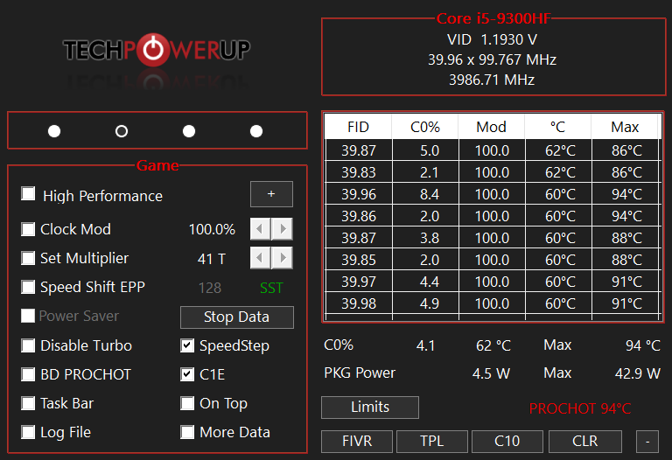Viewport: 672px width, 460px height.
Task: Click the Speed Shift EPP value 128
Action: coord(210,288)
